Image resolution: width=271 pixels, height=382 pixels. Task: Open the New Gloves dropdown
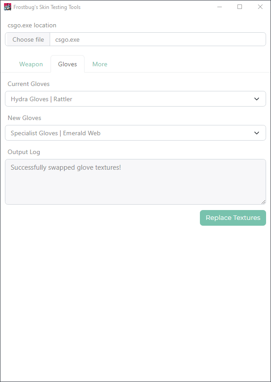pos(135,133)
